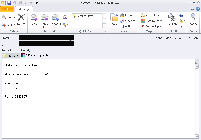Open attachment 048348.zip
Viewport: 201px width, 140px height.
tap(35, 56)
